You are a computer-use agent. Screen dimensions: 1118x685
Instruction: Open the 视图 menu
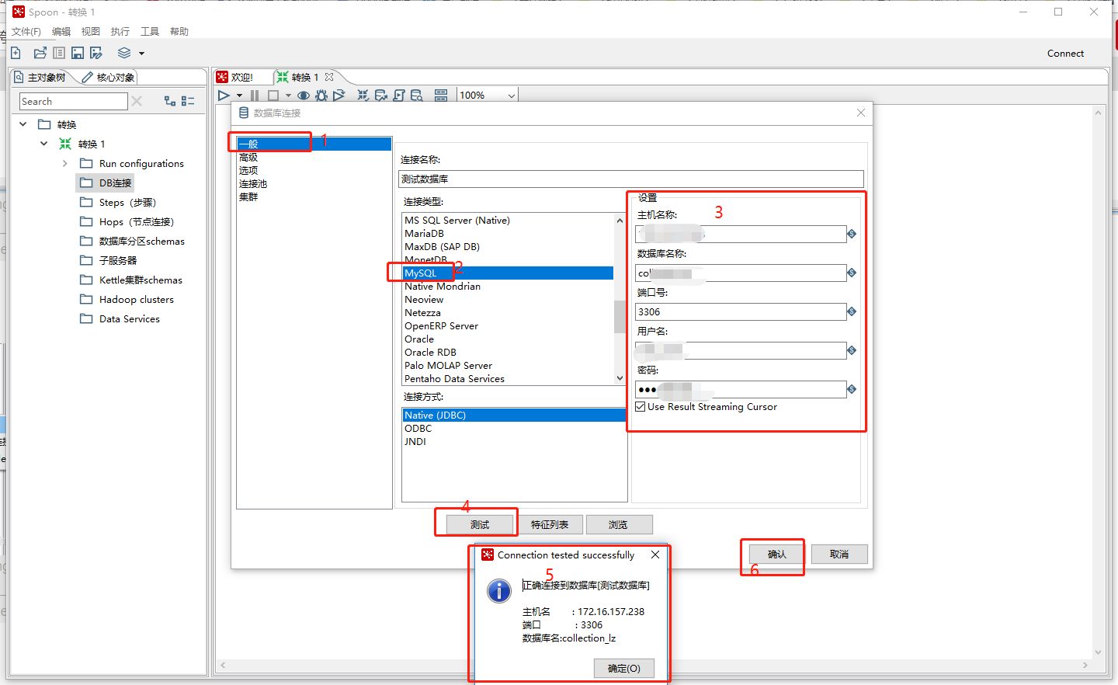pyautogui.click(x=91, y=31)
